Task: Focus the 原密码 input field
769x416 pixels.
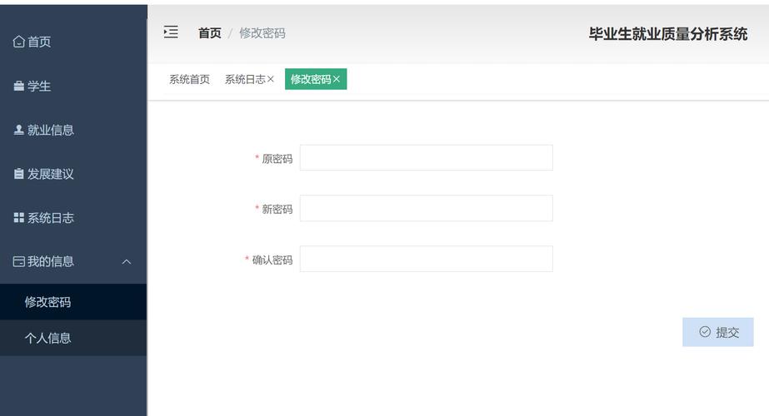Action: (x=426, y=158)
